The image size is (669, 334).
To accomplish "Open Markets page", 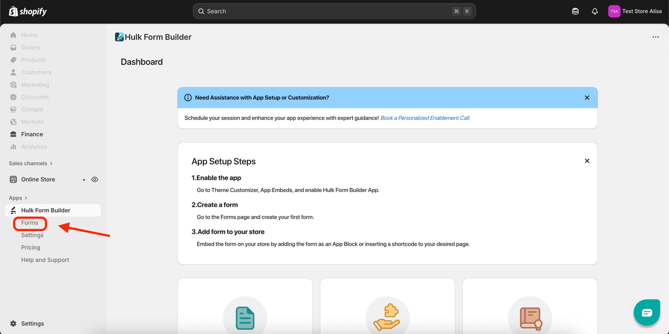I will (32, 122).
